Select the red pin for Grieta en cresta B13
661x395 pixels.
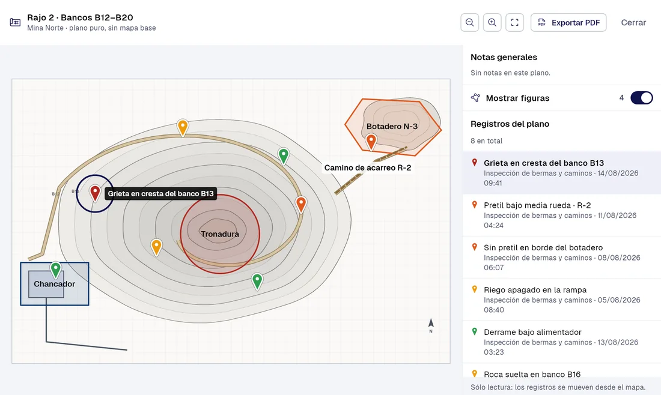[x=96, y=193]
